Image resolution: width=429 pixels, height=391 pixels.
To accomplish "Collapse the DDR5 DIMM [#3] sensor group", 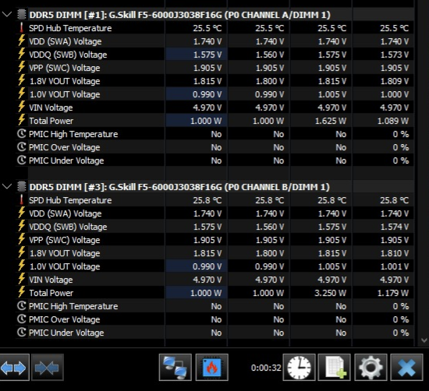I will point(7,186).
